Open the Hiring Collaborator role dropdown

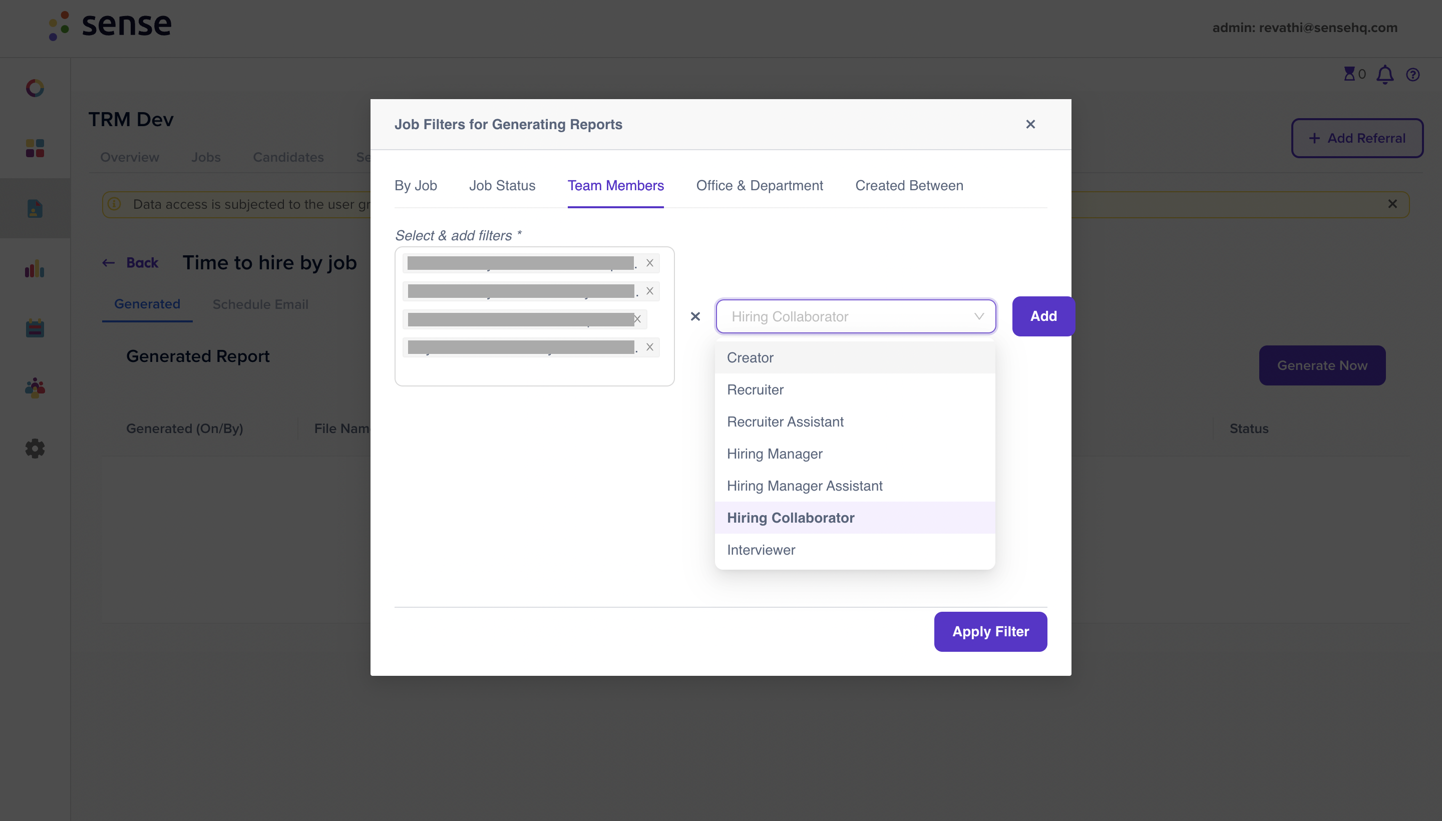[x=856, y=316]
